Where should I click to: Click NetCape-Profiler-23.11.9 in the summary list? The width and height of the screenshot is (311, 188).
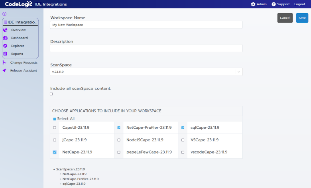(x=81, y=179)
